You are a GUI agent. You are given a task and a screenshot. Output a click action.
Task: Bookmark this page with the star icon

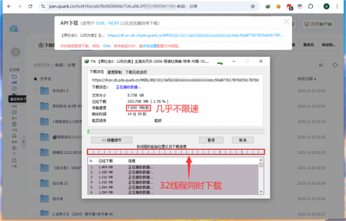click(x=253, y=7)
